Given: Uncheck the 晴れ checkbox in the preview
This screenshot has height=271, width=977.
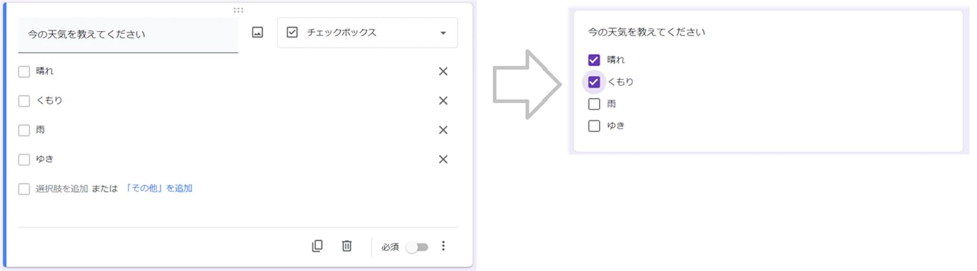Looking at the screenshot, I should [x=594, y=60].
